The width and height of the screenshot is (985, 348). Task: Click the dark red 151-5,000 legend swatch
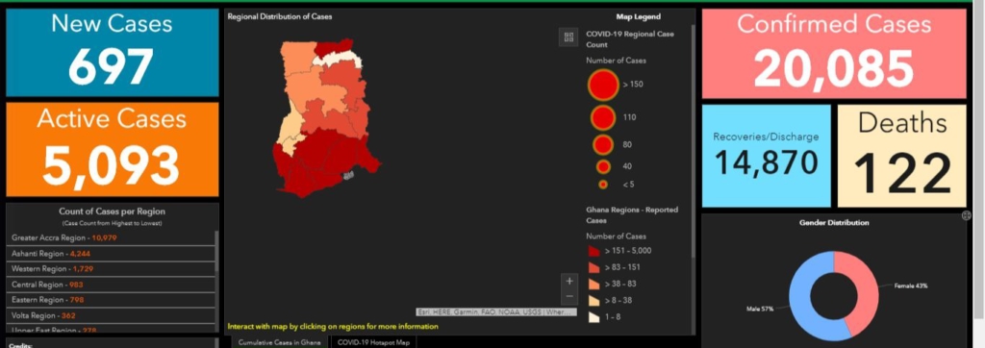(x=594, y=251)
